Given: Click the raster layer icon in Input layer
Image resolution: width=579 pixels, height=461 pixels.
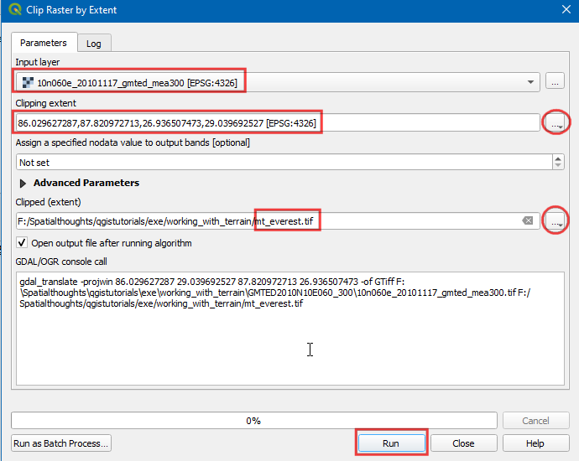Looking at the screenshot, I should (x=27, y=82).
